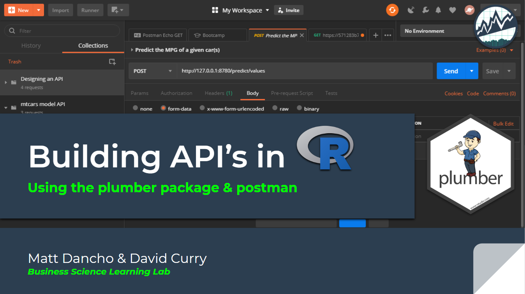Click the new collection icon
This screenshot has height=294, width=525.
click(112, 61)
